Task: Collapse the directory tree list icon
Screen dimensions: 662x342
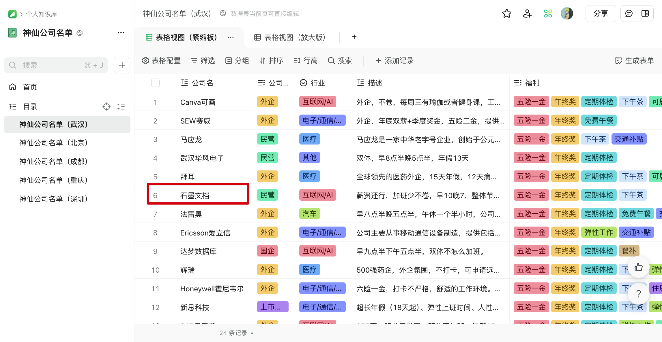Action: [x=121, y=107]
